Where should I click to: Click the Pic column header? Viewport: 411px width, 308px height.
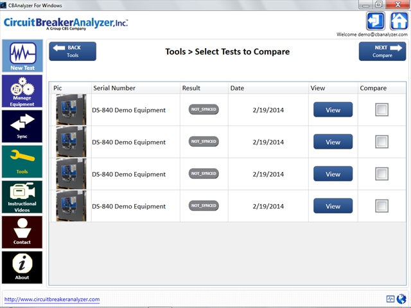click(71, 88)
